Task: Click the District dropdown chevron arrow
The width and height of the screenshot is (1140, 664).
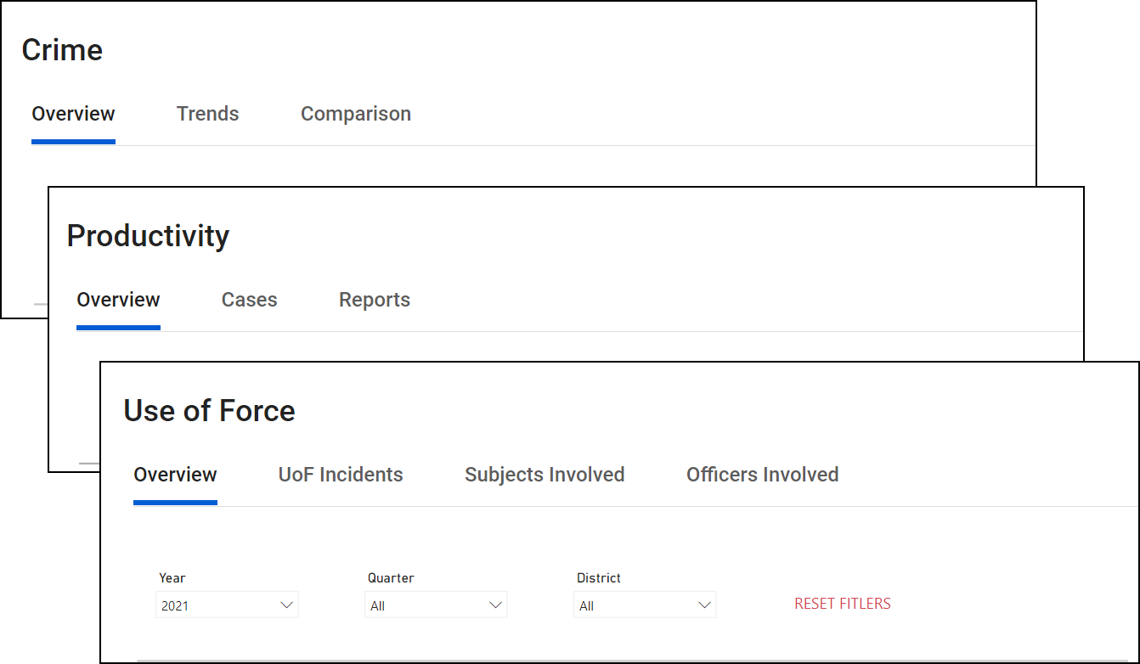Action: [x=704, y=605]
